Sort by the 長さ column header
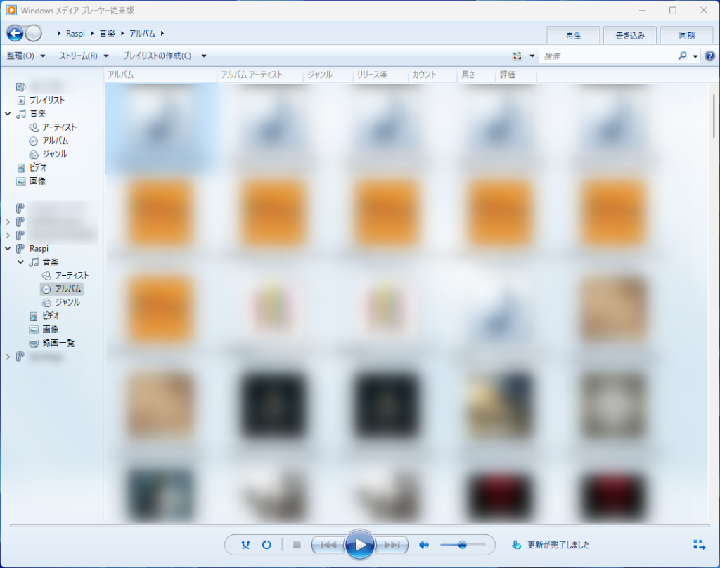 point(476,75)
